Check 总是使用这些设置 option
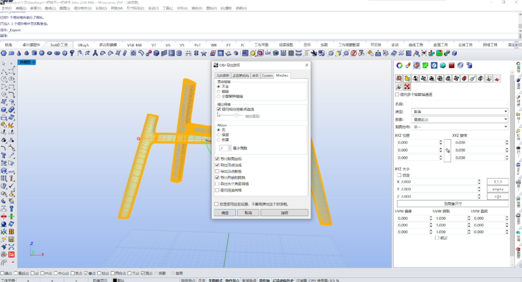 pos(217,204)
